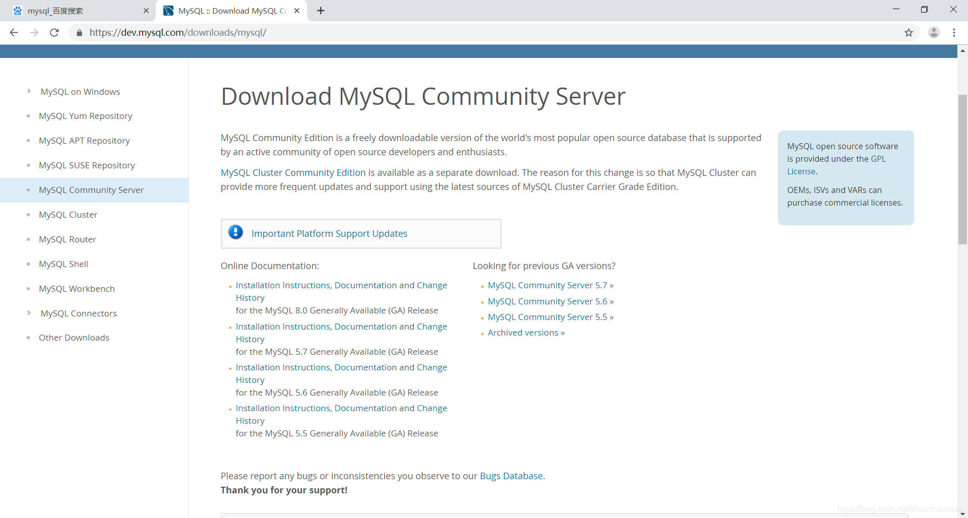The height and width of the screenshot is (518, 968).
Task: Switch to the mysql_百度搜索 tab
Action: (78, 11)
